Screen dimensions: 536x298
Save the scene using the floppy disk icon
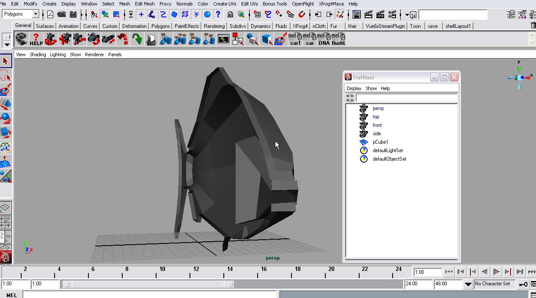click(x=73, y=14)
